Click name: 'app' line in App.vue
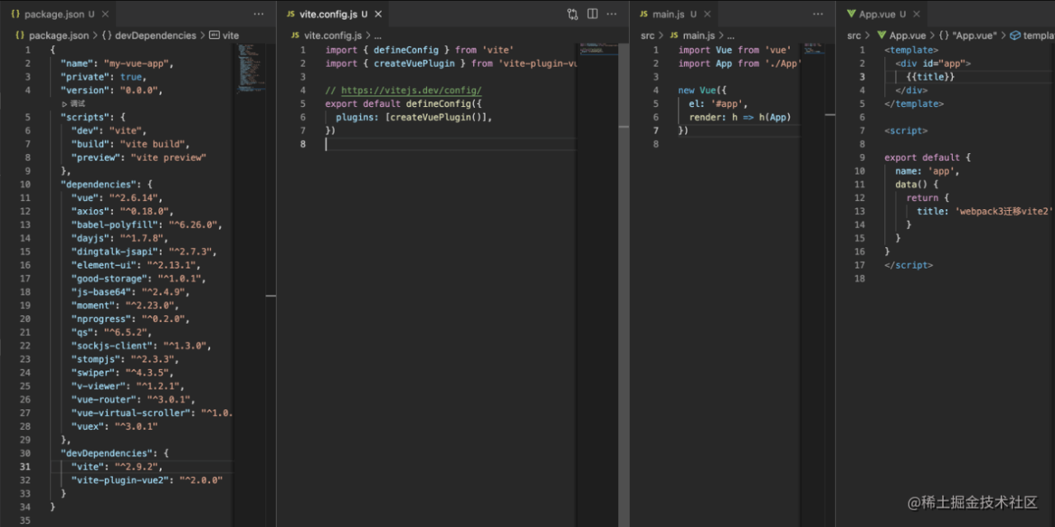Image resolution: width=1055 pixels, height=527 pixels. tap(927, 170)
